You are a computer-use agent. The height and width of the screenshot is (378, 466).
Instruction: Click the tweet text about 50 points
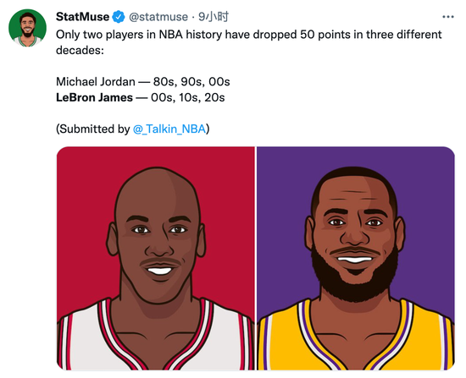point(249,42)
